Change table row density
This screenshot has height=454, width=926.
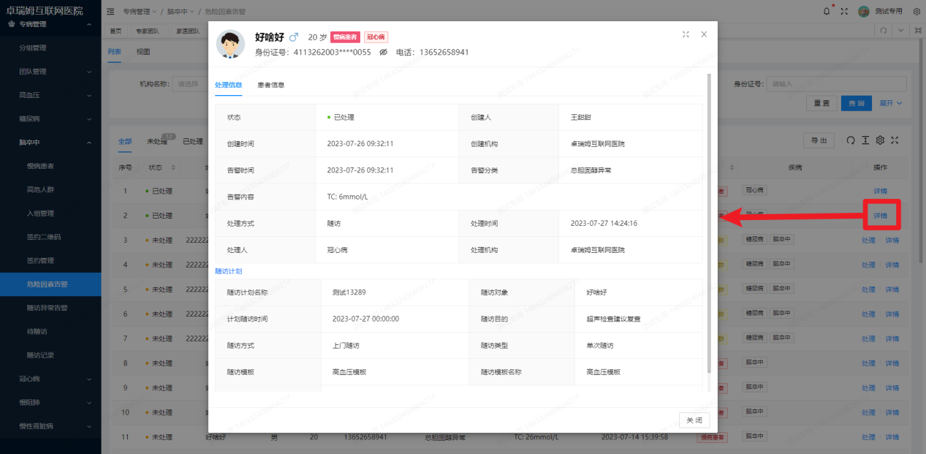pyautogui.click(x=865, y=140)
